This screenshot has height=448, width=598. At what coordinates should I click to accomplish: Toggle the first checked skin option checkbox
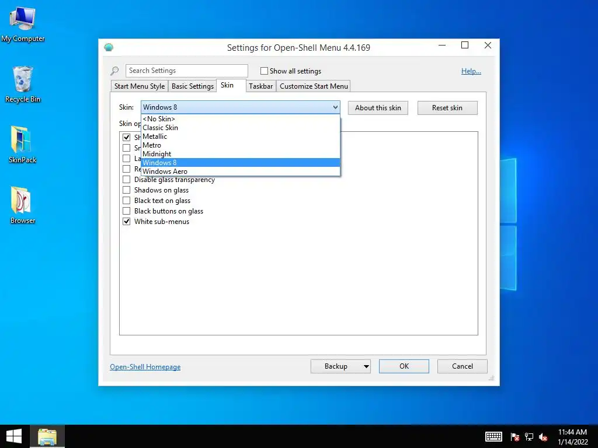(126, 137)
